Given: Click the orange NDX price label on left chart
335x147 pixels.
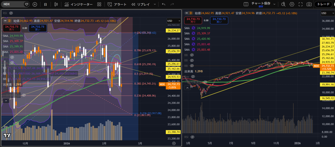Looking at the screenshot, I should (x=162, y=84).
